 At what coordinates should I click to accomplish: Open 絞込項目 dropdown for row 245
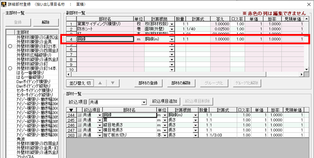tap(100, 120)
